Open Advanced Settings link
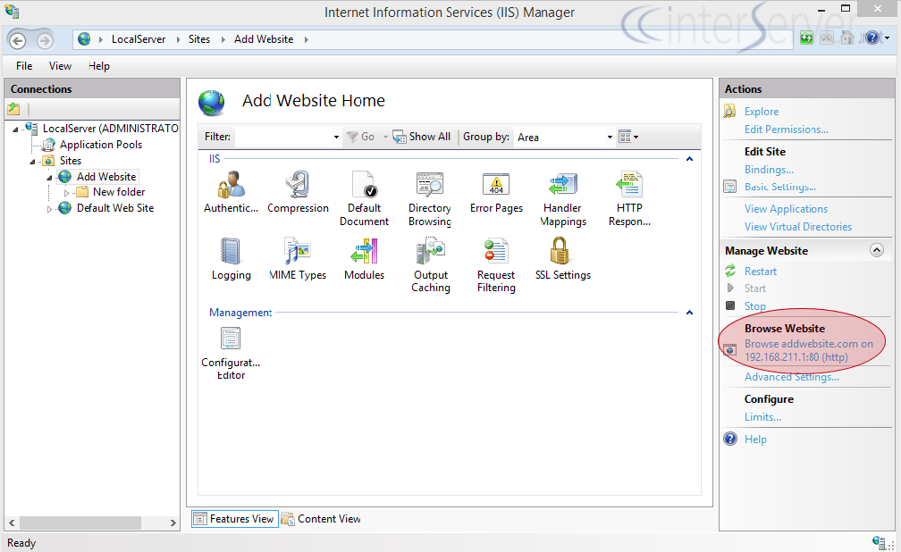 (x=792, y=377)
